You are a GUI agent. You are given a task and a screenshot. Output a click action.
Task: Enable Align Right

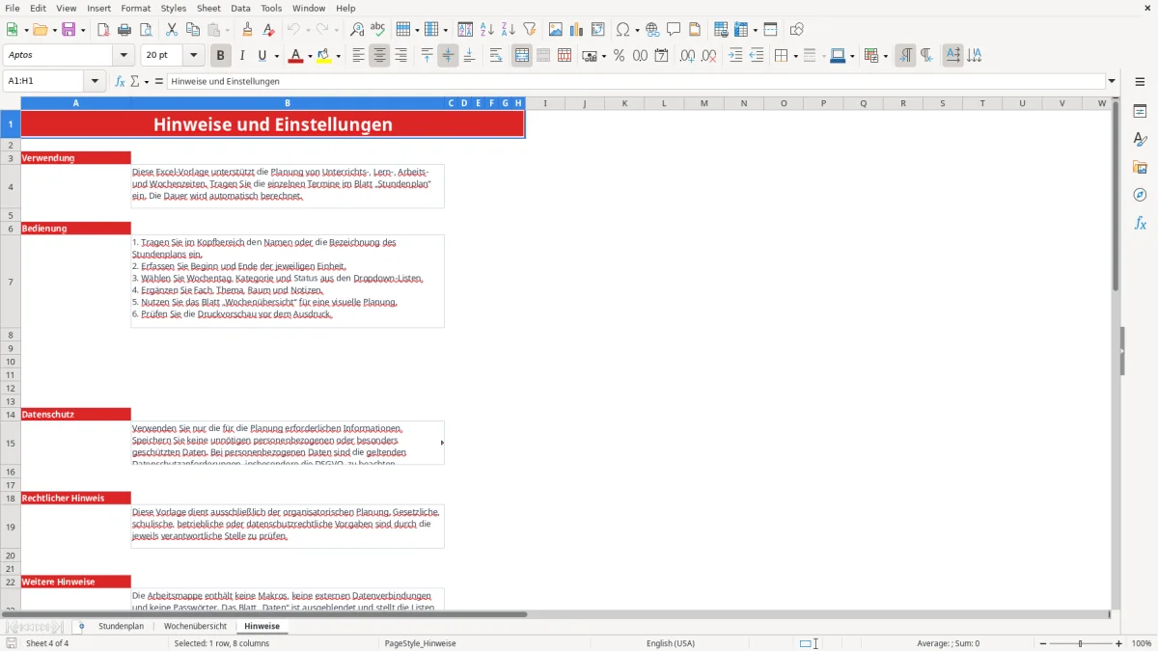click(x=401, y=56)
